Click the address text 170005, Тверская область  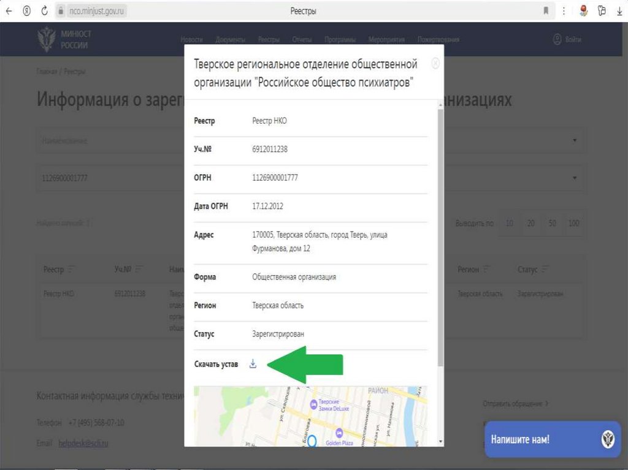click(320, 241)
